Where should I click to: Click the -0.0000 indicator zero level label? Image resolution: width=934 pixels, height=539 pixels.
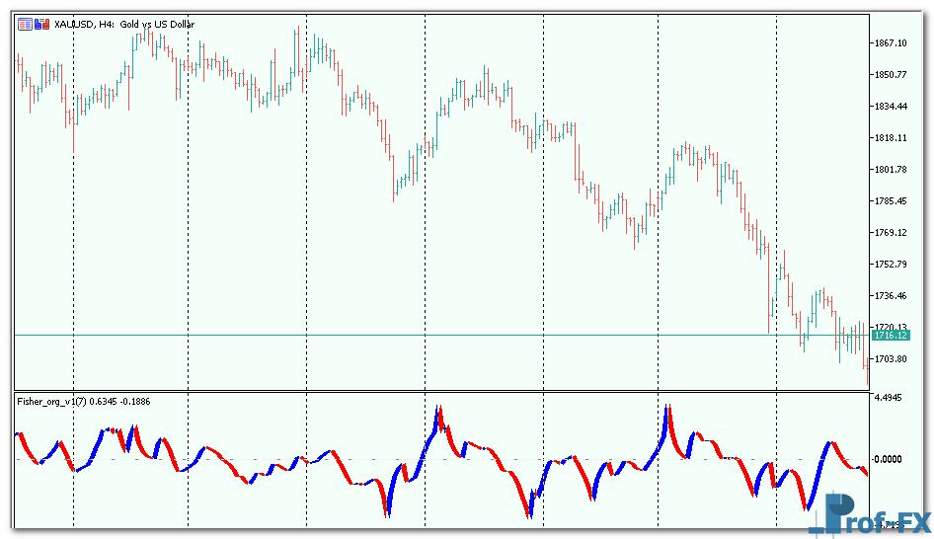(891, 459)
